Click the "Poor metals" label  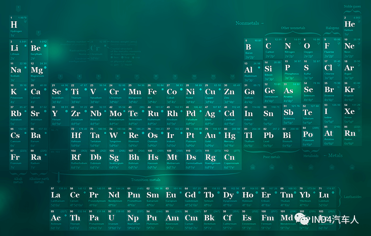point(271,157)
